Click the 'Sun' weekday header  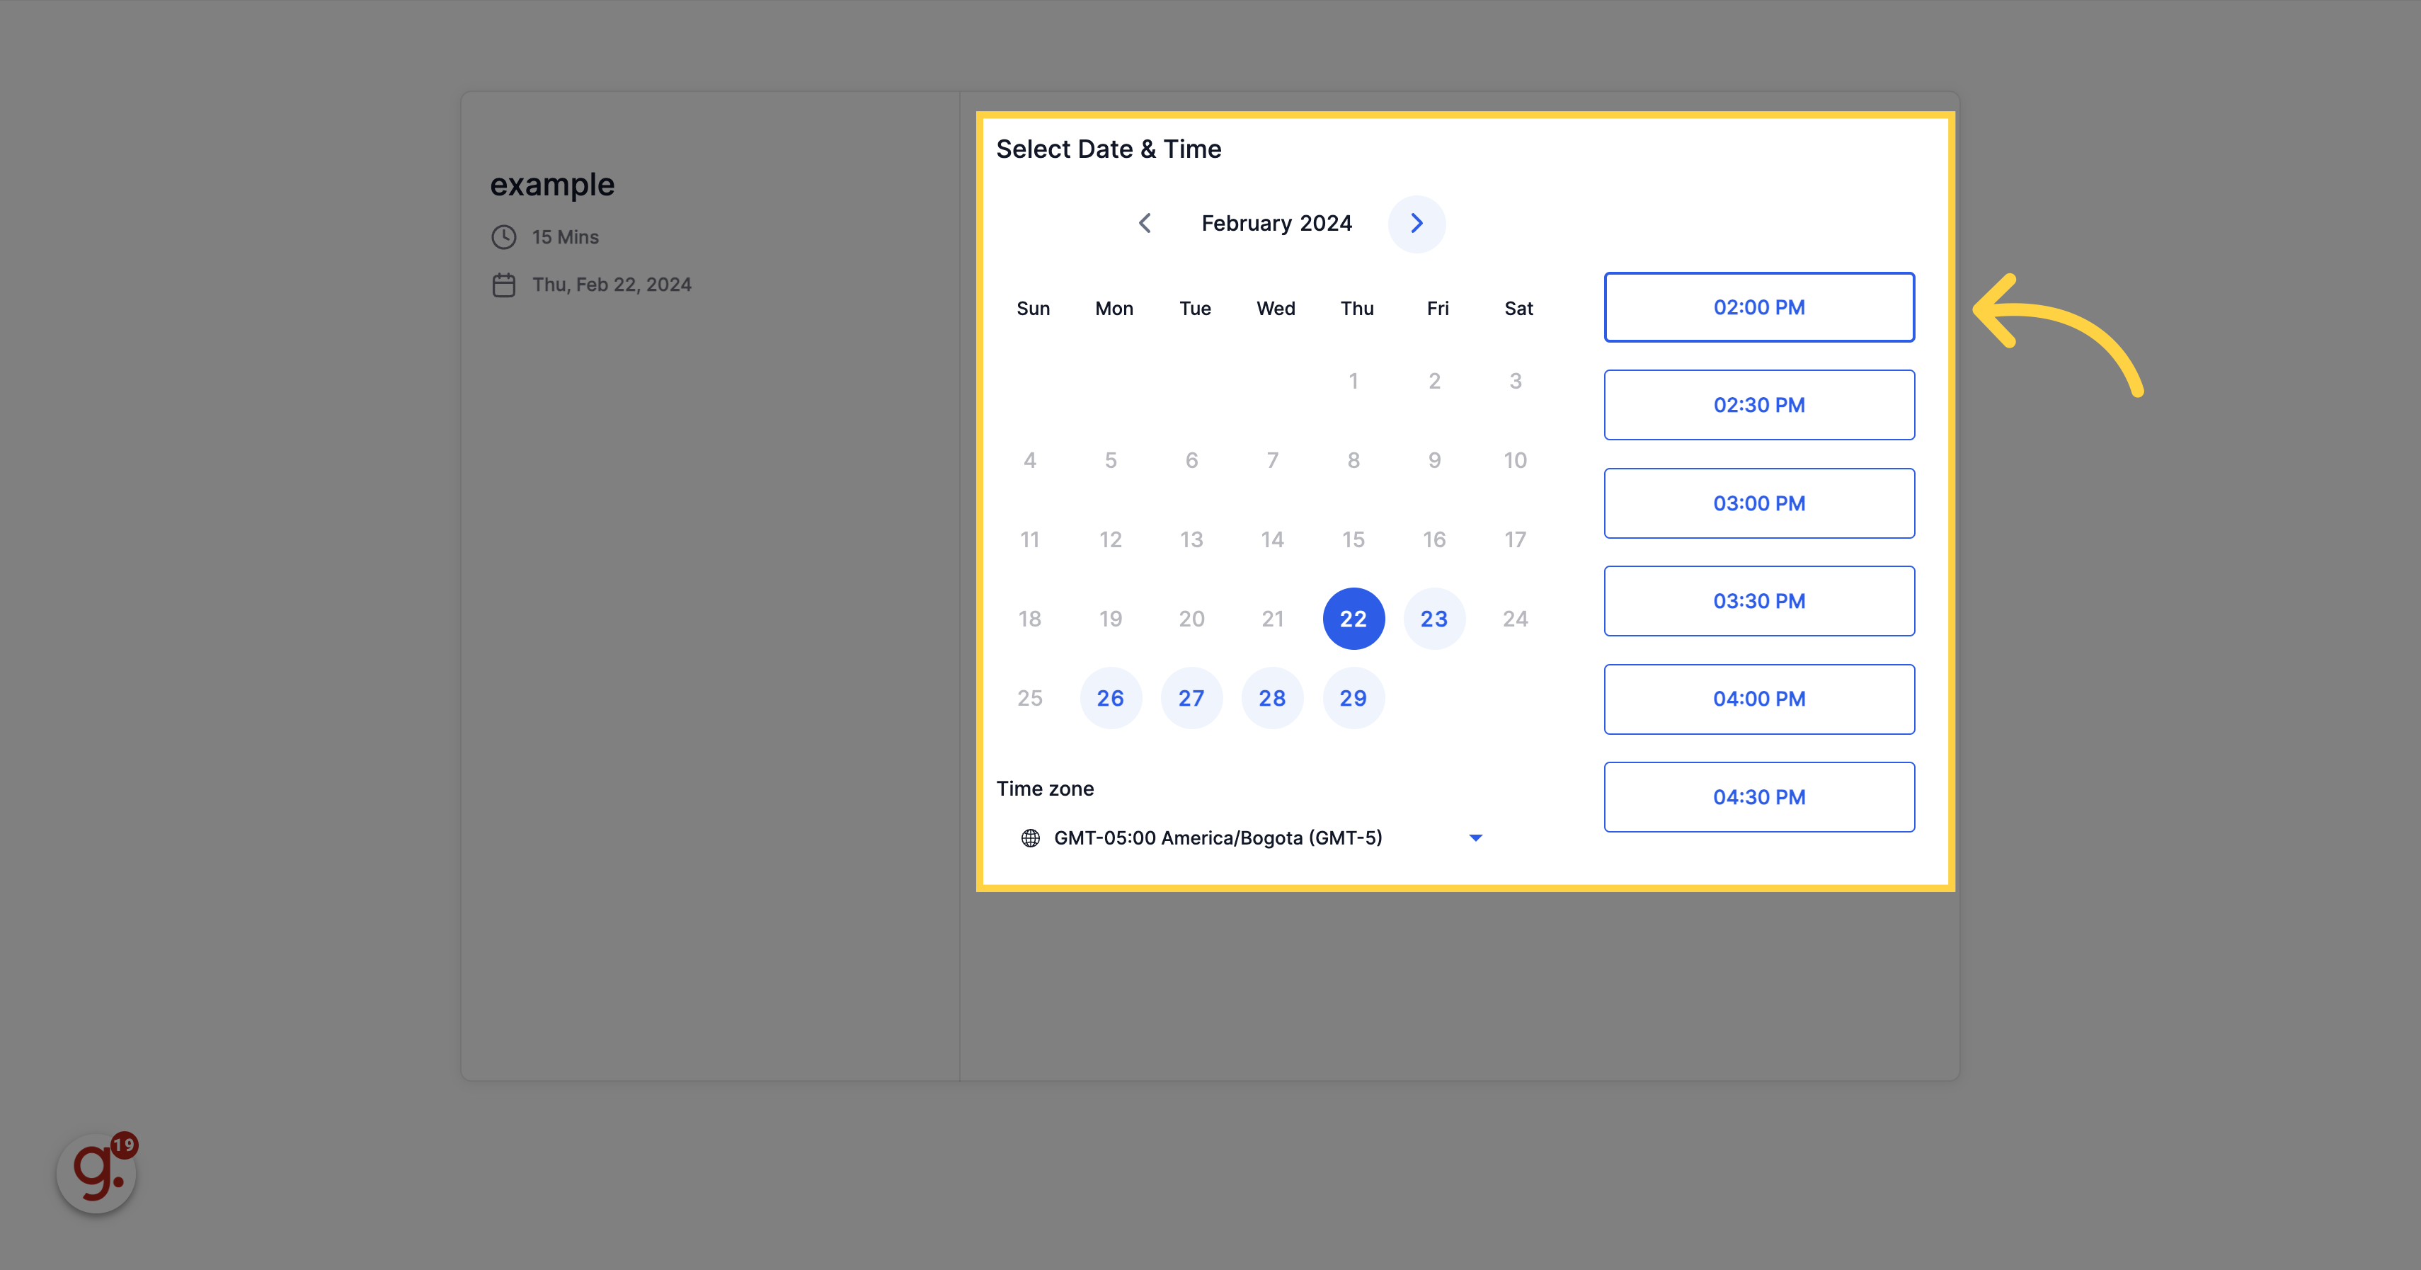coord(1033,309)
